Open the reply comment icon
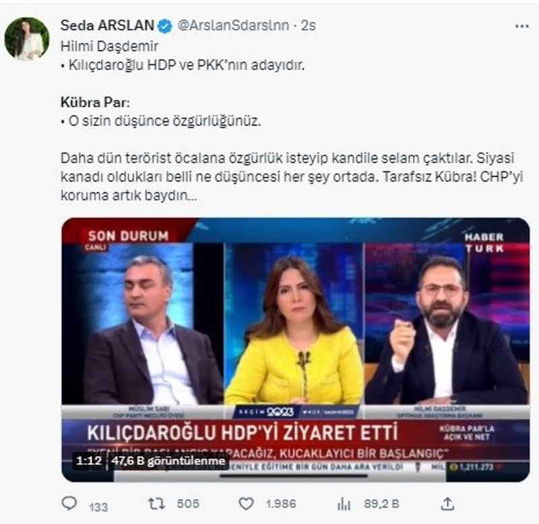The height and width of the screenshot is (524, 539). click(x=69, y=503)
